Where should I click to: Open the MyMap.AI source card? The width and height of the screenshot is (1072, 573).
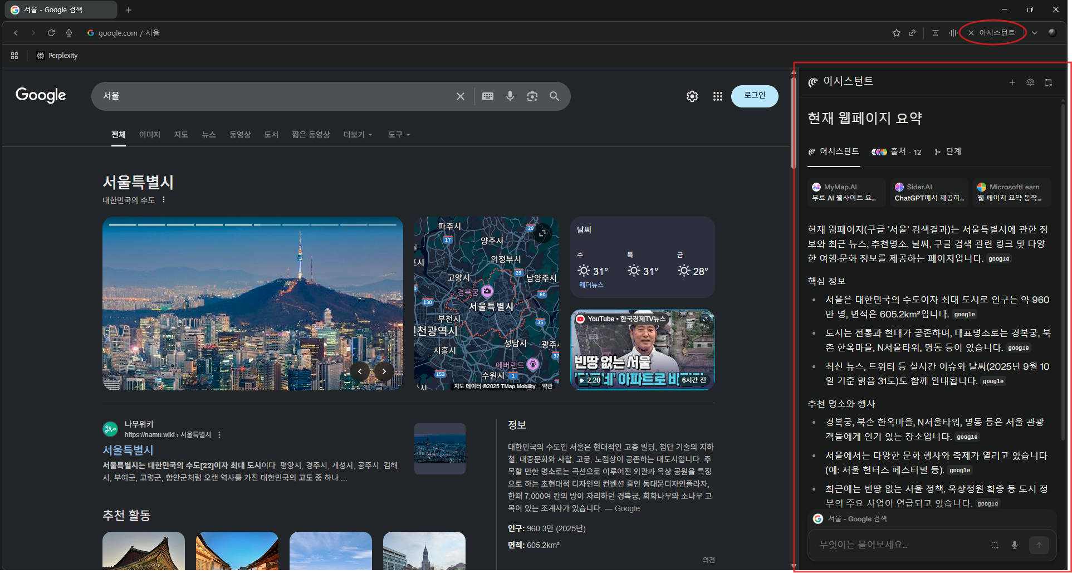click(x=846, y=192)
